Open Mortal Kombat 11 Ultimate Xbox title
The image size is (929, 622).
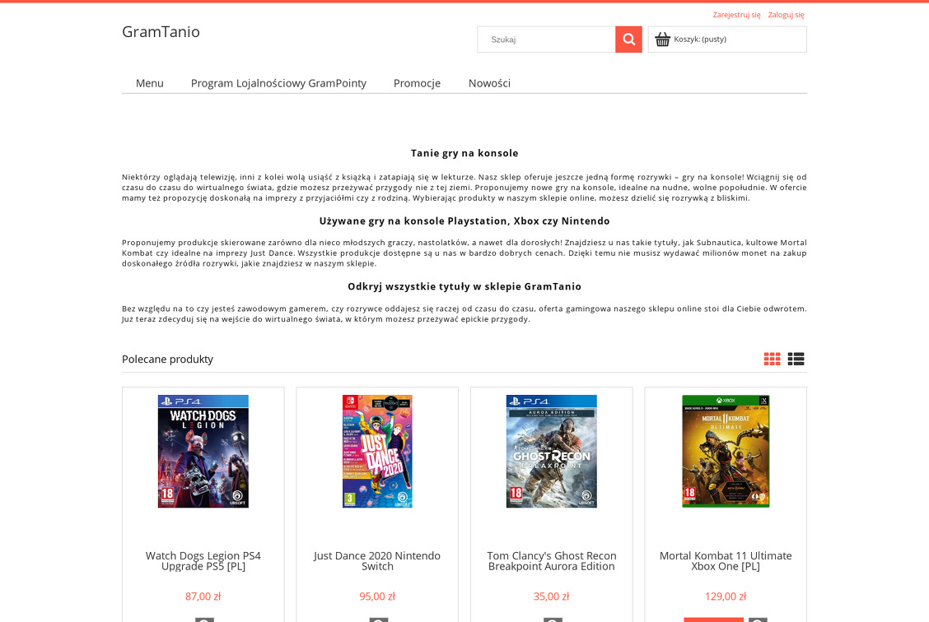[x=726, y=561]
